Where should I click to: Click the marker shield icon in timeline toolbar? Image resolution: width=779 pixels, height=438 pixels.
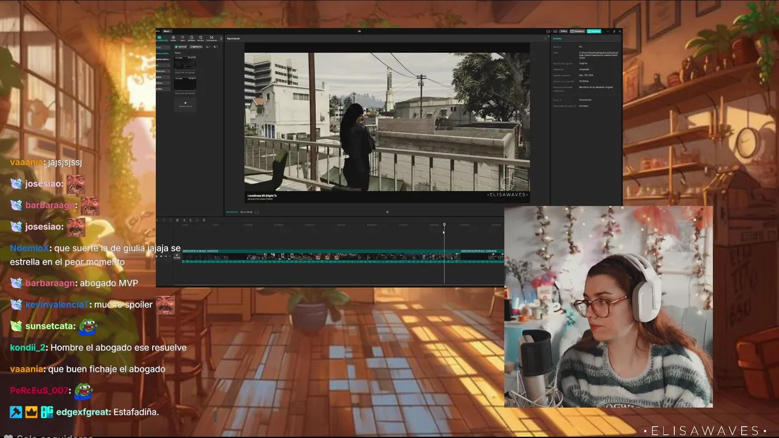(x=204, y=220)
